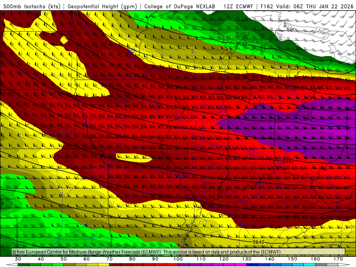
Task: Click the 110 knot value on the color scale
Action: coord(201,259)
